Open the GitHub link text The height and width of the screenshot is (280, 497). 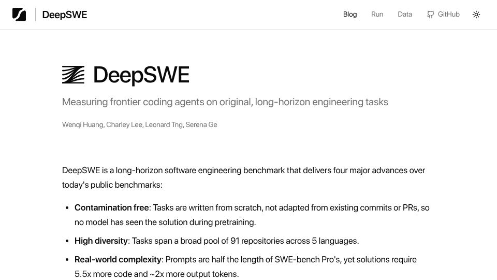[x=448, y=15]
